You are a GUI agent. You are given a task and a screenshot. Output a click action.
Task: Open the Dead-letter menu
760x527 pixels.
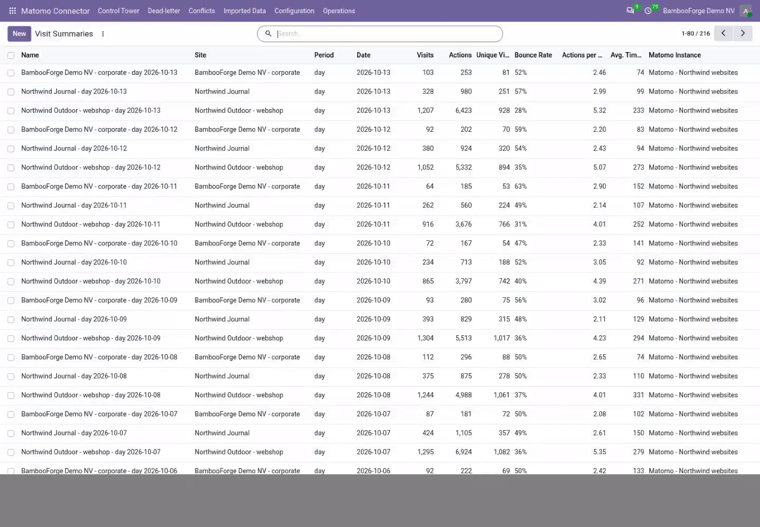coord(164,11)
